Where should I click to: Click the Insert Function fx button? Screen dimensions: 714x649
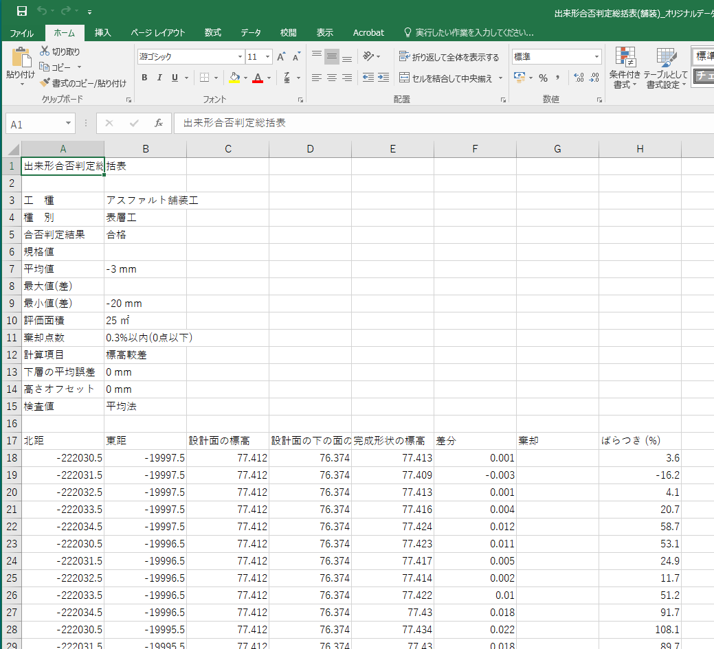click(159, 123)
